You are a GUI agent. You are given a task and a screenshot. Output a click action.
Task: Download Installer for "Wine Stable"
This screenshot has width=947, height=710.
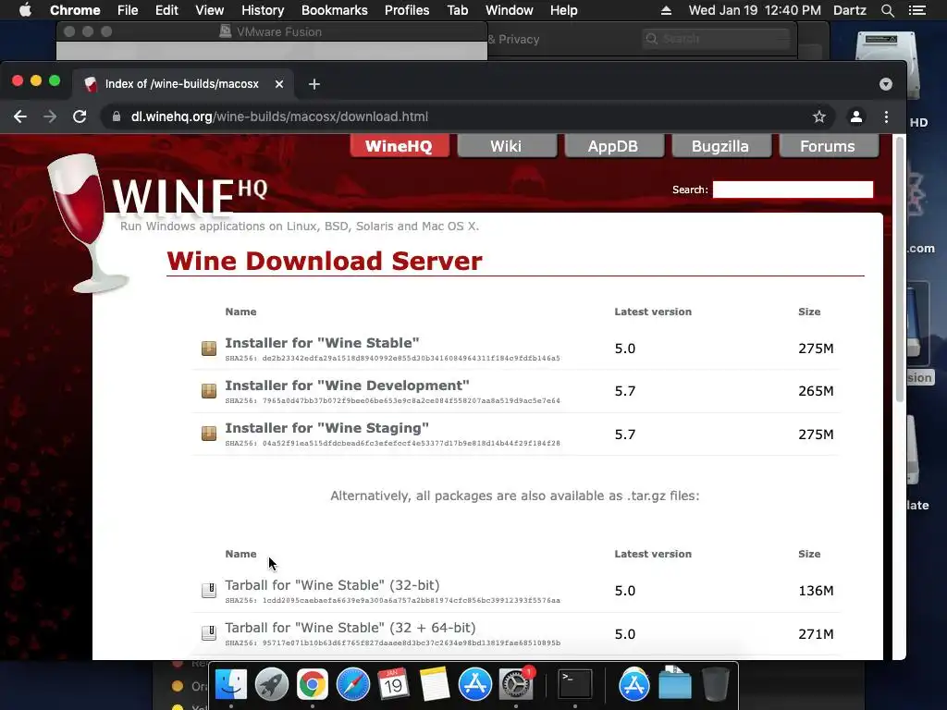coord(322,343)
